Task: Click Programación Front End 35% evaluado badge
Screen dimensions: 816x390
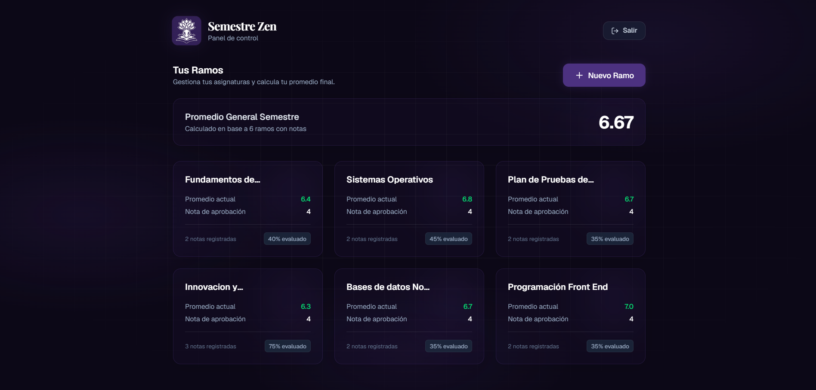Action: (x=610, y=346)
